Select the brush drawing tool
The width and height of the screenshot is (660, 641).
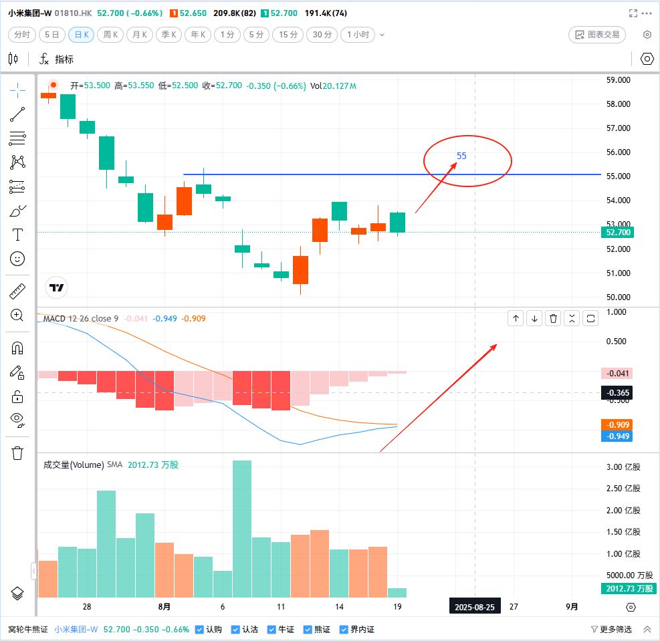(17, 211)
